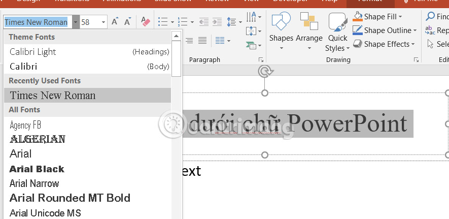Click the Increase Font Size icon
449x219 pixels.
[x=115, y=22]
